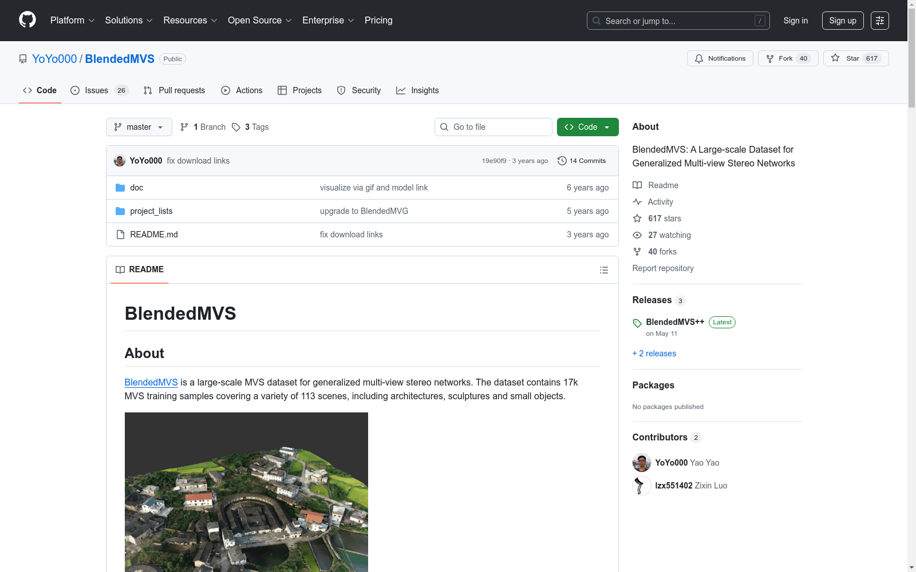Click the doc folder icon
916x572 pixels.
120,188
